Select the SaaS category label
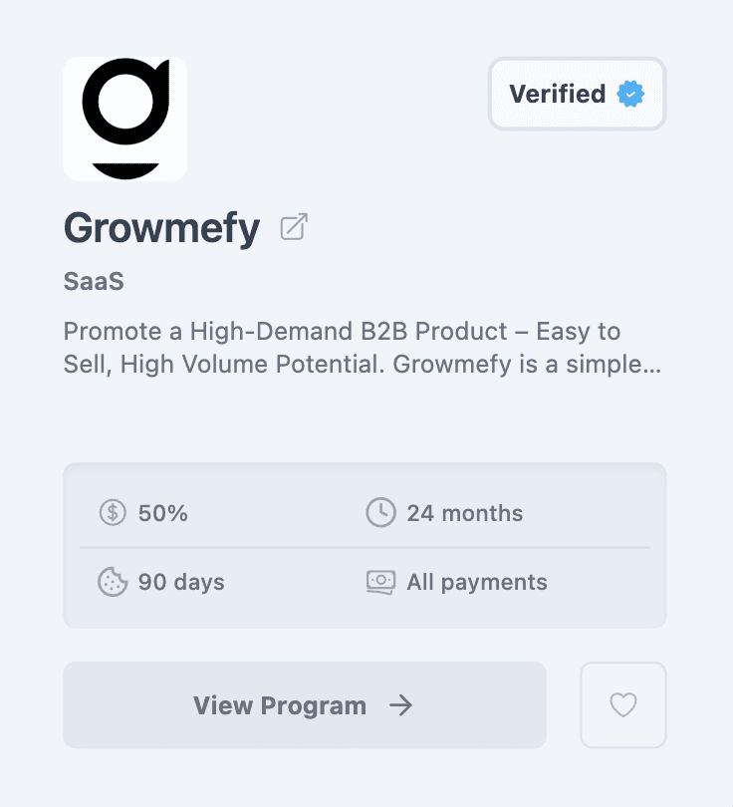Viewport: 733px width, 807px height. tap(93, 281)
